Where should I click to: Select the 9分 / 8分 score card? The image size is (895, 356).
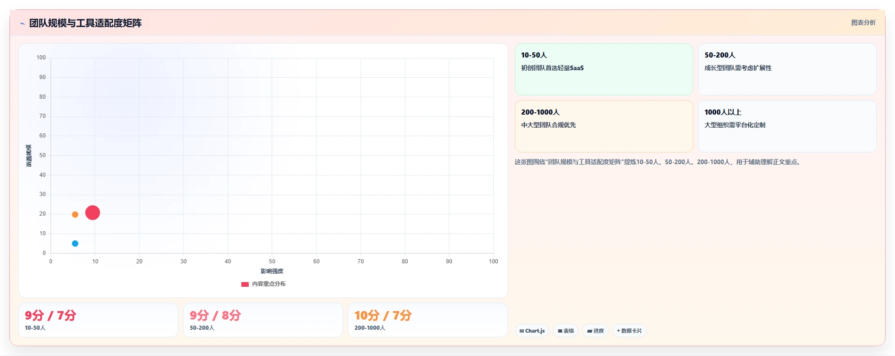pos(263,320)
